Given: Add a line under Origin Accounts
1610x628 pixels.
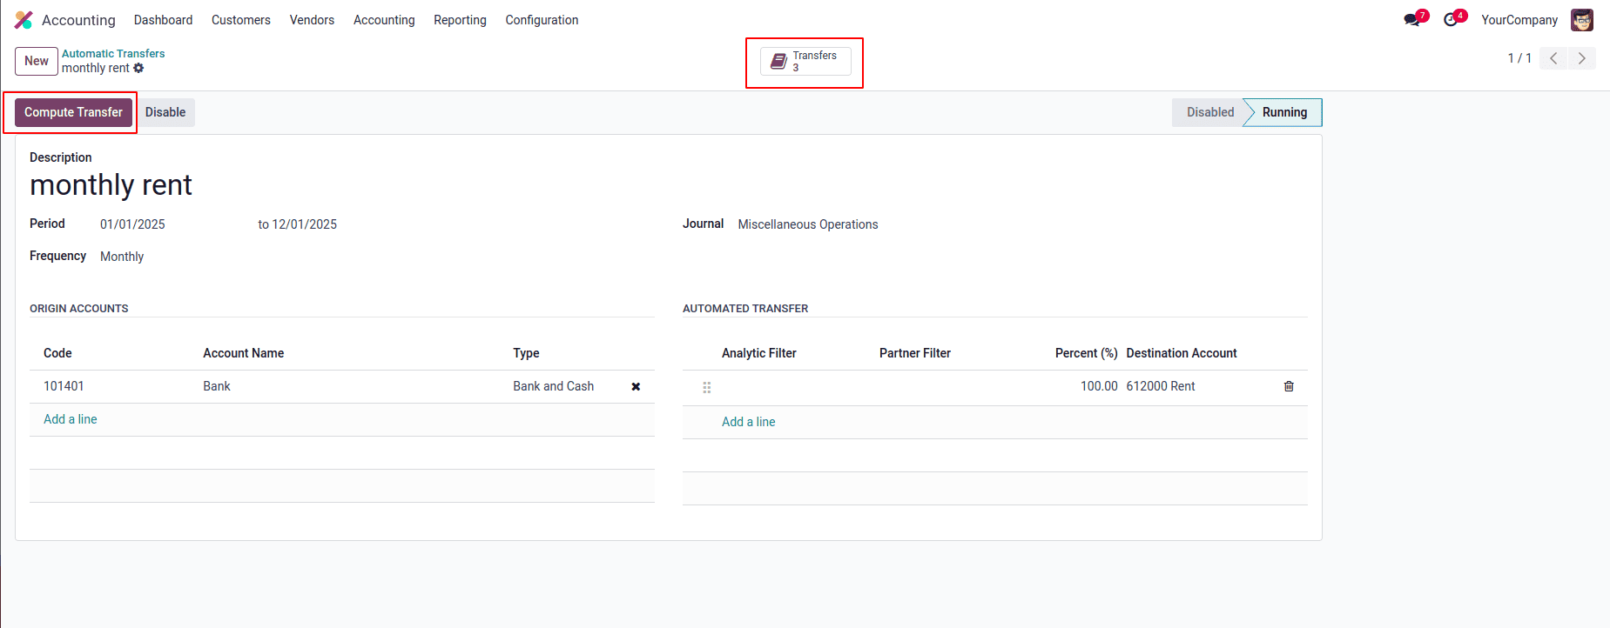Looking at the screenshot, I should pos(71,419).
